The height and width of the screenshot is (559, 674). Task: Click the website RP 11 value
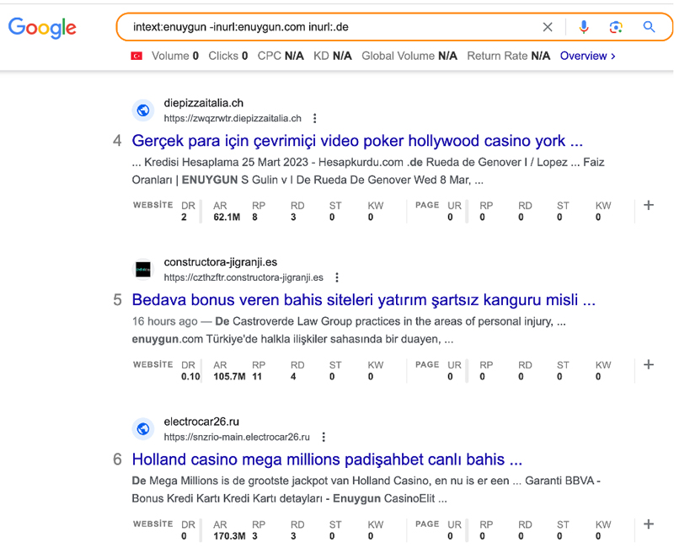(257, 377)
